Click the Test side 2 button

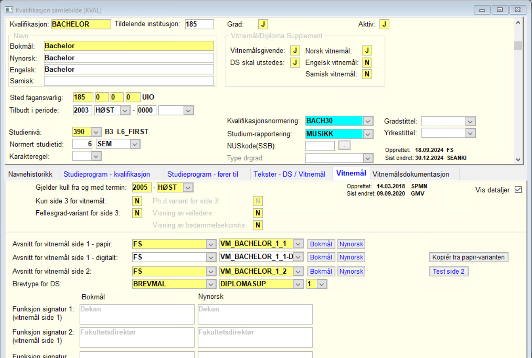pos(448,271)
